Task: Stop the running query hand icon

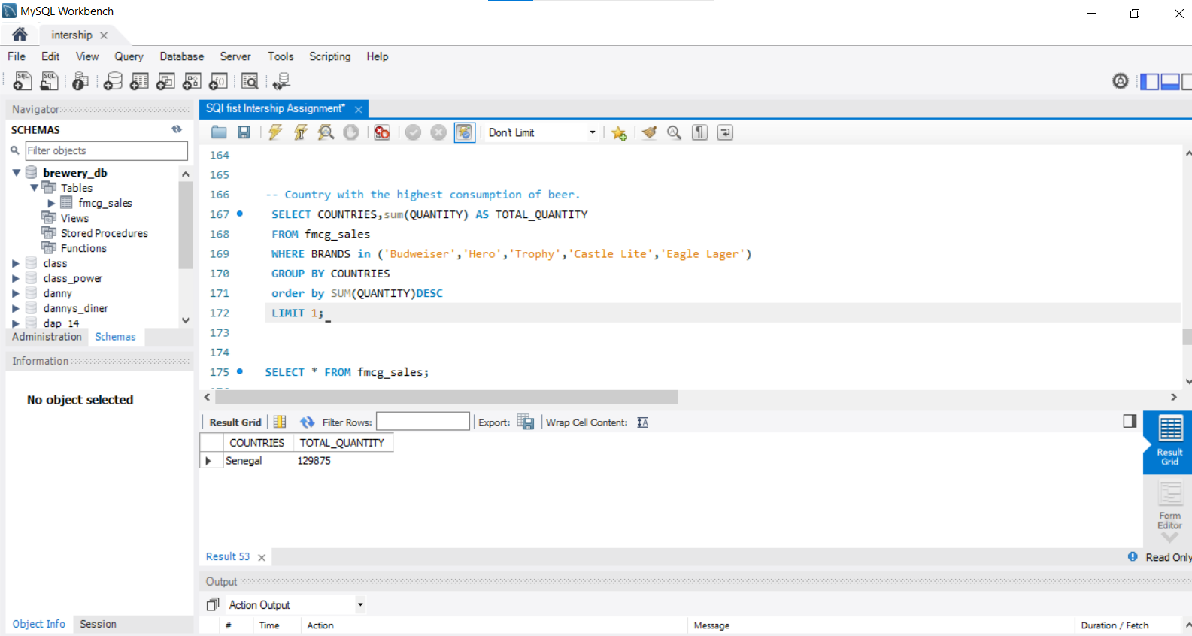Action: 351,132
